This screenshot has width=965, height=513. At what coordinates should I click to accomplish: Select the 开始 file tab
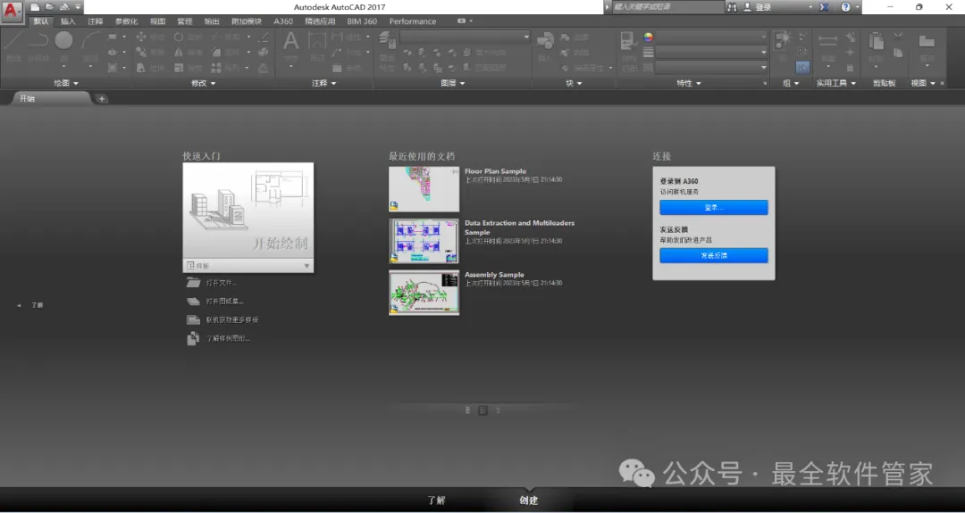click(51, 98)
